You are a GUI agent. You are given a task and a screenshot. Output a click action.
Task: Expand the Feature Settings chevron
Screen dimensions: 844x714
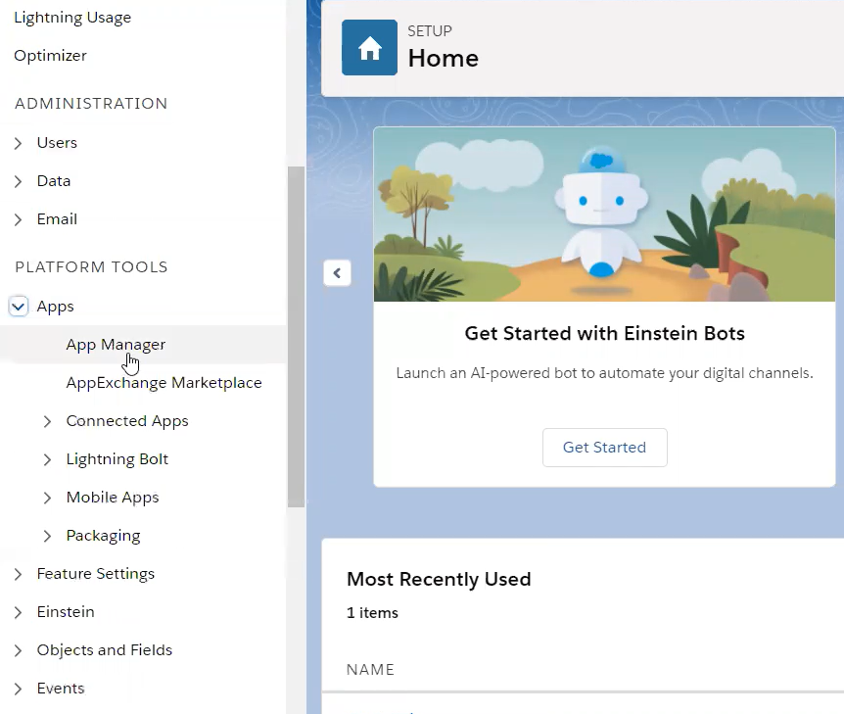point(18,575)
